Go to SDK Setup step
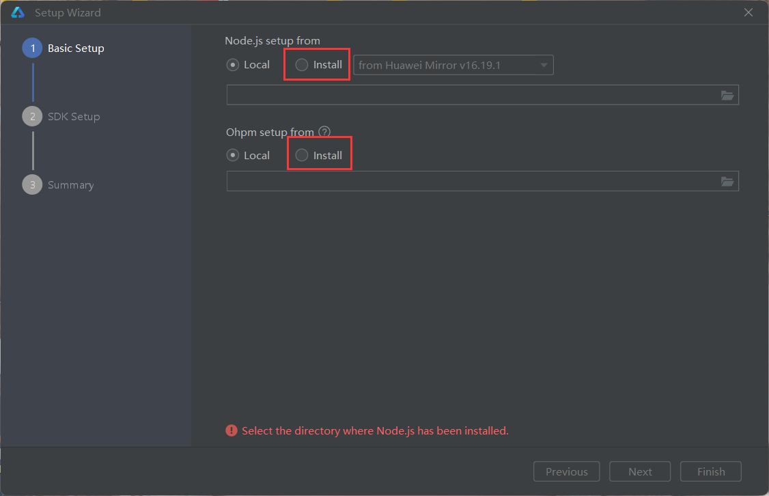769x496 pixels. click(x=61, y=116)
